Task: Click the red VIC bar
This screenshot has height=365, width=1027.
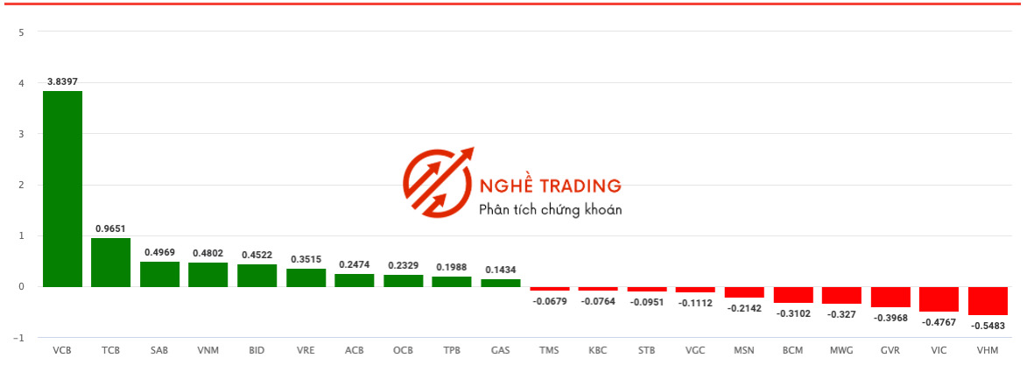Action: pyautogui.click(x=939, y=298)
